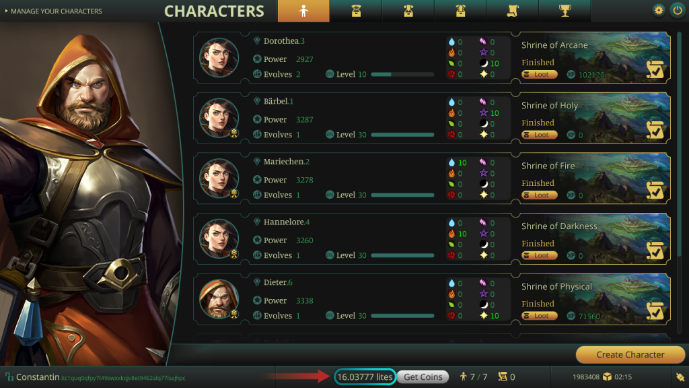The height and width of the screenshot is (388, 689).
Task: Open the settings gear icon
Action: point(658,10)
